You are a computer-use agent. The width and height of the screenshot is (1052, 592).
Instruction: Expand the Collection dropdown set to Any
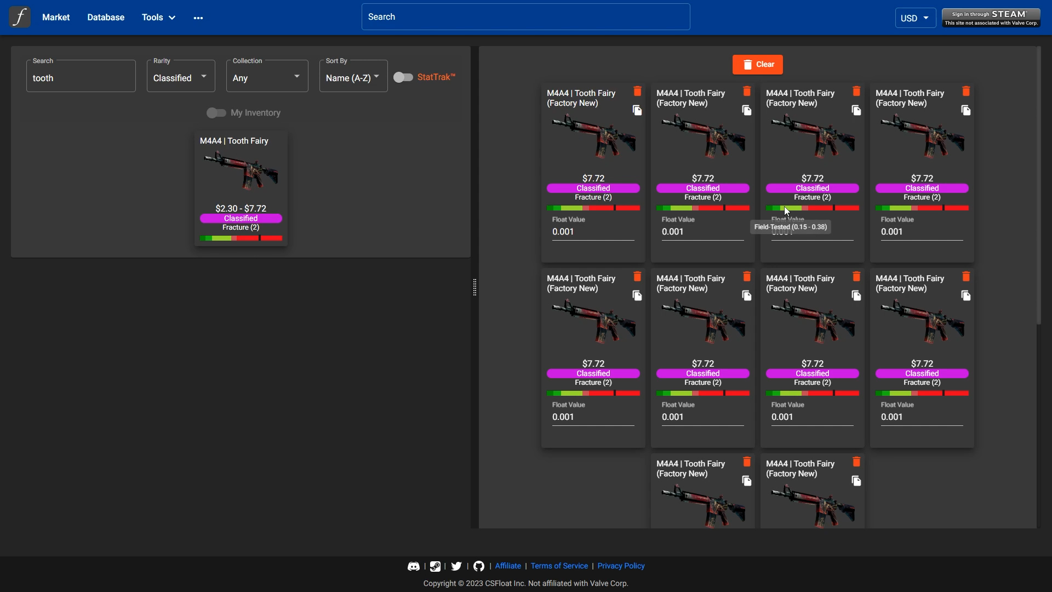pos(267,77)
